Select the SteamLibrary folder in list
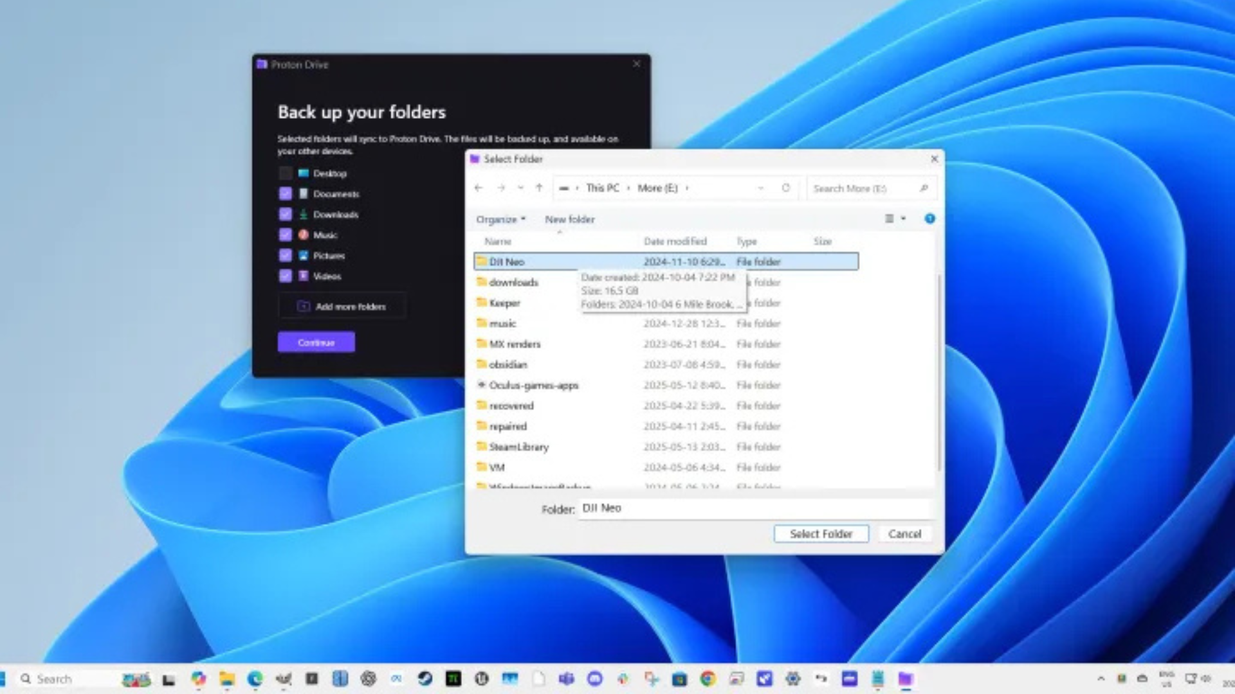1235x694 pixels. pyautogui.click(x=518, y=447)
